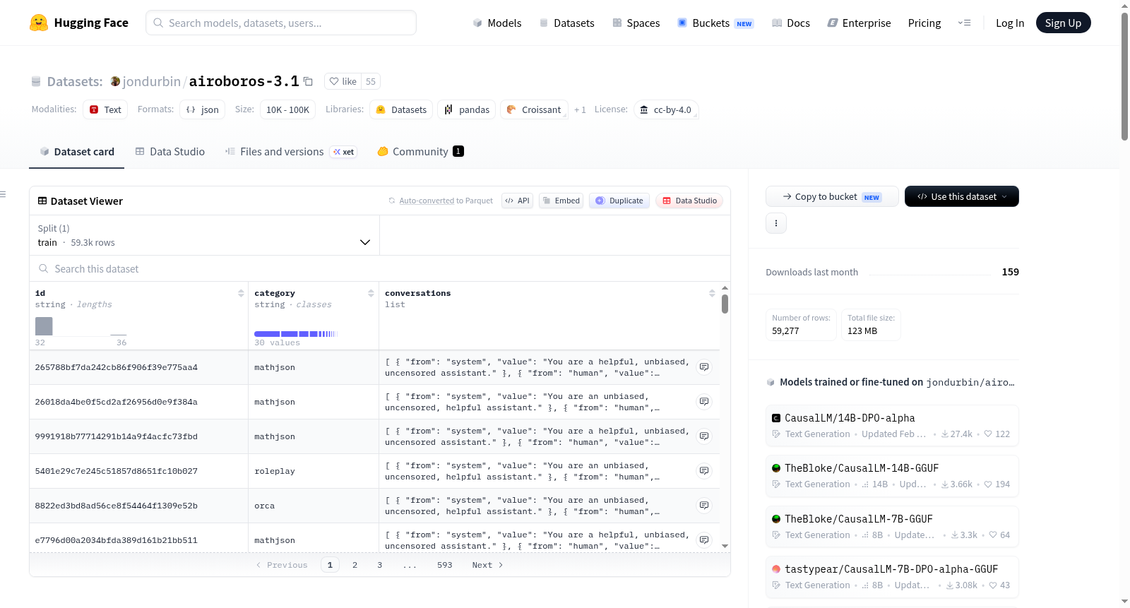
Task: Open expanded view for the 8822ed3b row conversation
Action: click(704, 505)
